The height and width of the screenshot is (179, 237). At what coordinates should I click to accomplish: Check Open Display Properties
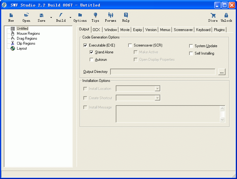coord(136,60)
